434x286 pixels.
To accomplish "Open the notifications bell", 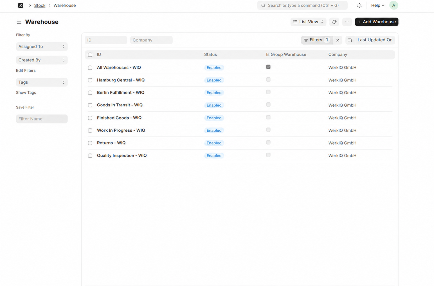I will click(x=359, y=5).
